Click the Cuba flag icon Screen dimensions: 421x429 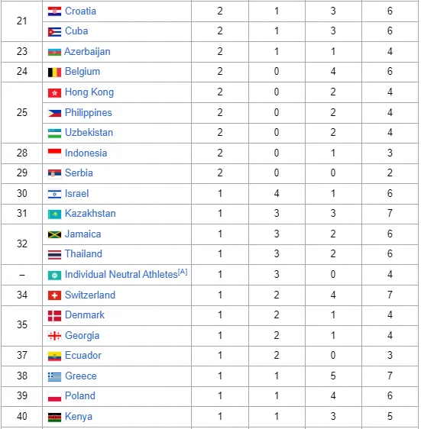coord(54,32)
